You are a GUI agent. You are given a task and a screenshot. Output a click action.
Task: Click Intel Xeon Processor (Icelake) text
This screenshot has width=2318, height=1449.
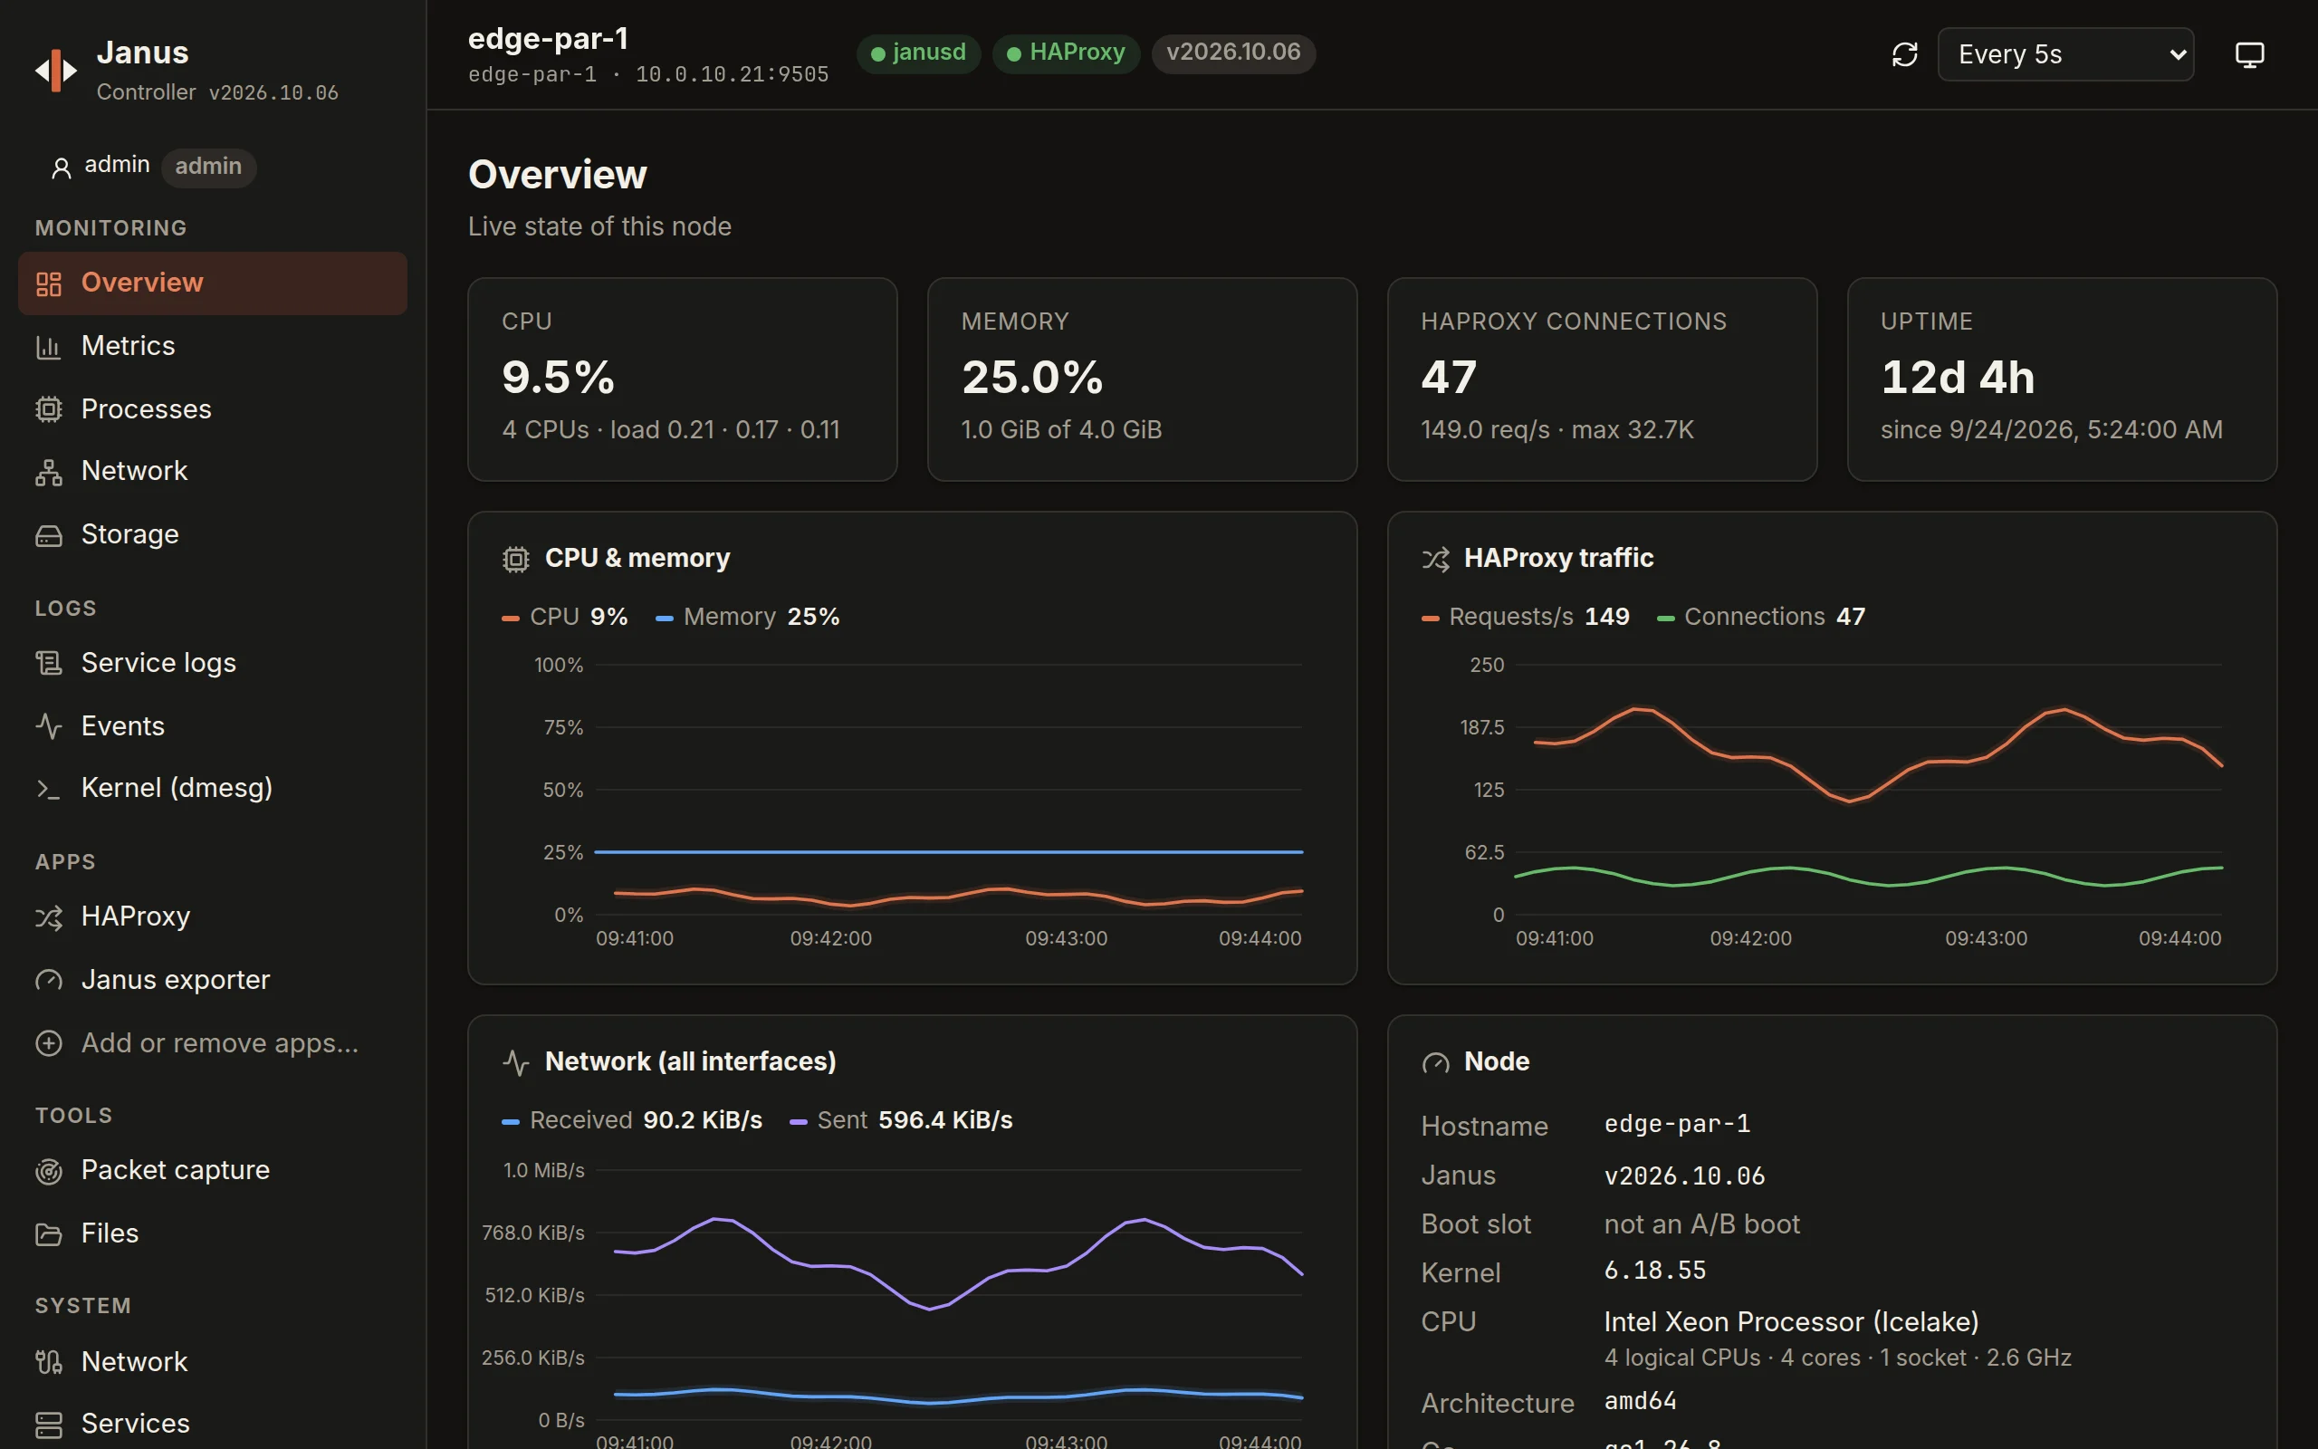point(1791,1322)
